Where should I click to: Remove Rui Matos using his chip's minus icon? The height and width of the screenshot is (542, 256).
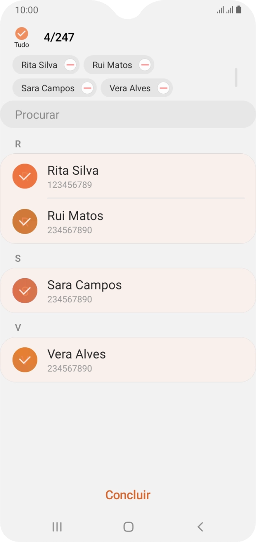click(145, 65)
